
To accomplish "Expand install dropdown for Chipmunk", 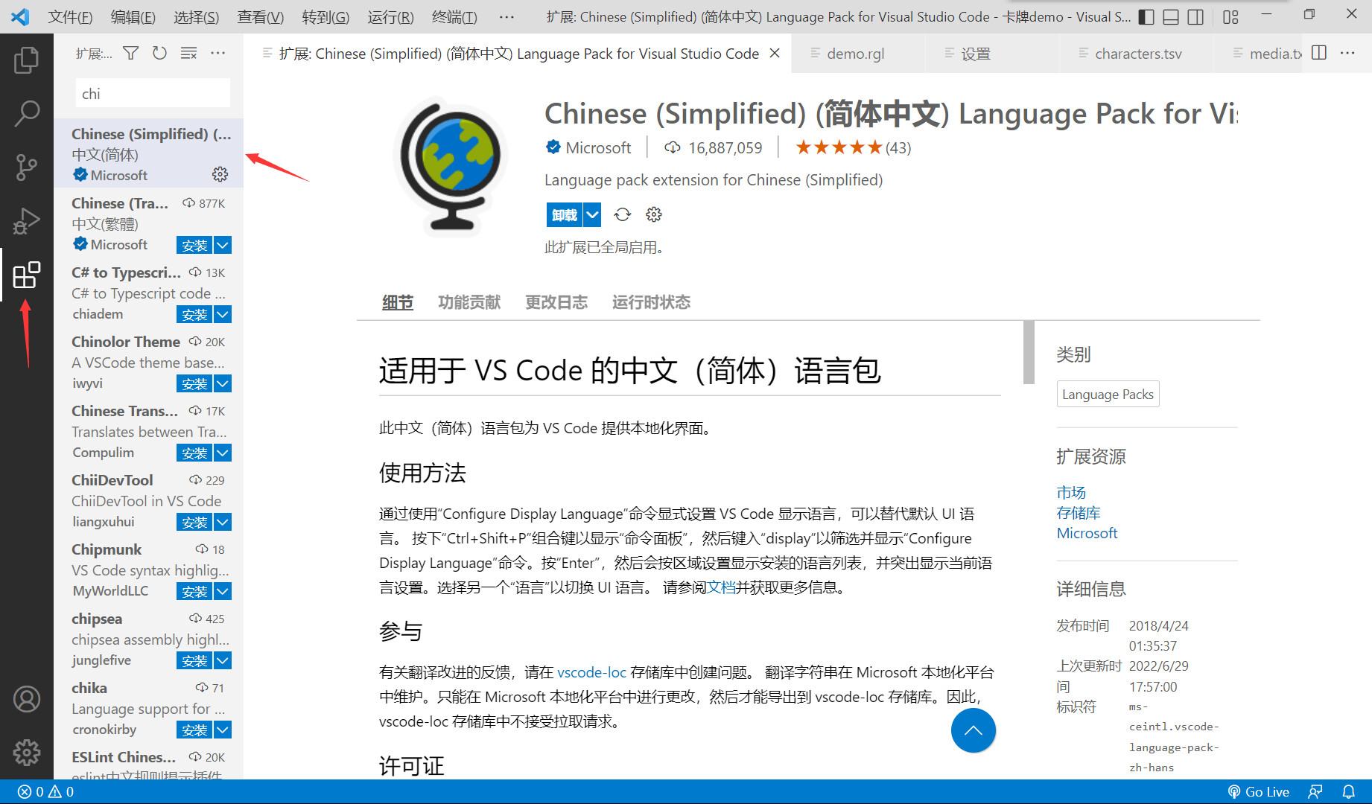I will 223,591.
